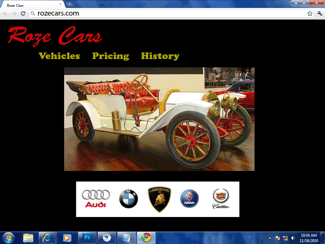Click the Saab logo
This screenshot has width=325, height=244.
(189, 199)
